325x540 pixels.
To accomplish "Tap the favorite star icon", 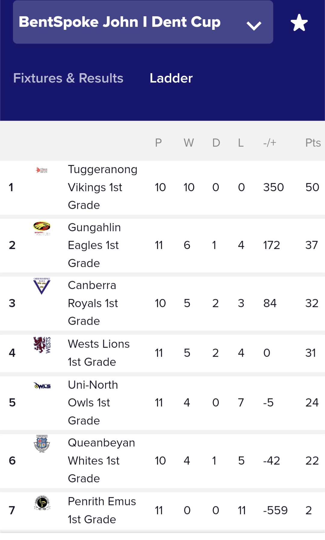I will [299, 23].
